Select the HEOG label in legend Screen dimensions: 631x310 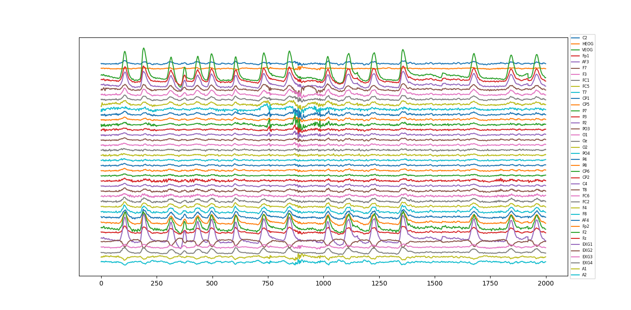tap(588, 44)
